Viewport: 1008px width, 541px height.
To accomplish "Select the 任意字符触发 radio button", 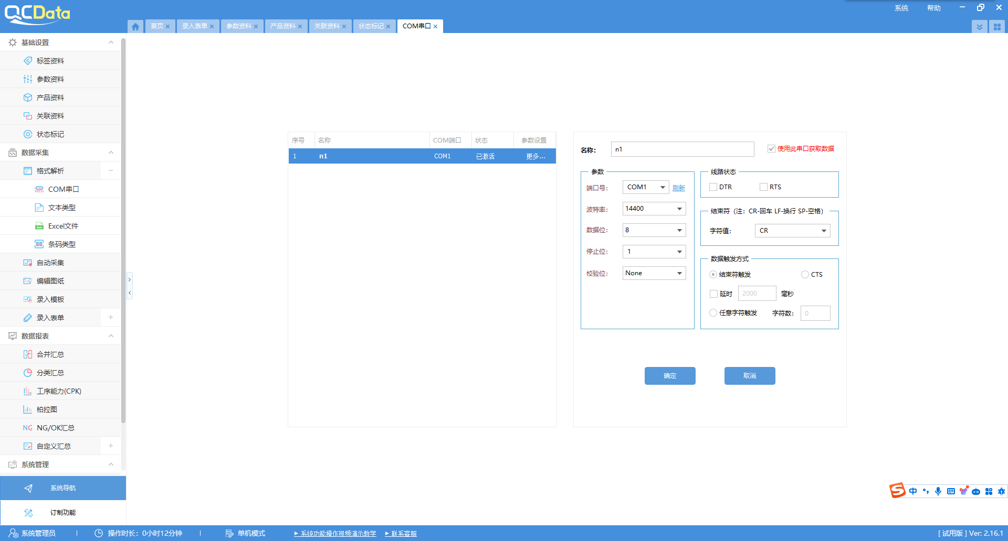I will pyautogui.click(x=713, y=313).
